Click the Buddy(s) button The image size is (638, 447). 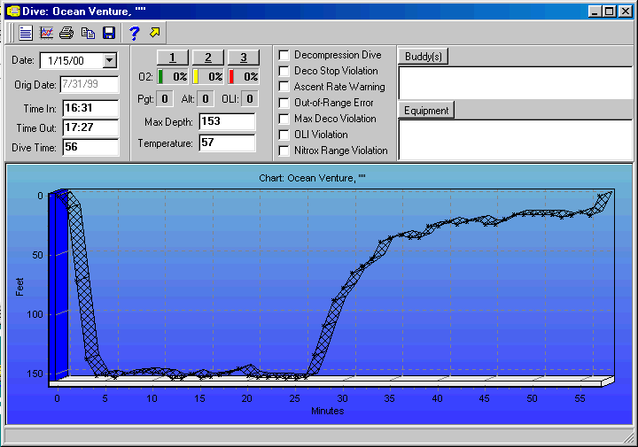point(423,57)
